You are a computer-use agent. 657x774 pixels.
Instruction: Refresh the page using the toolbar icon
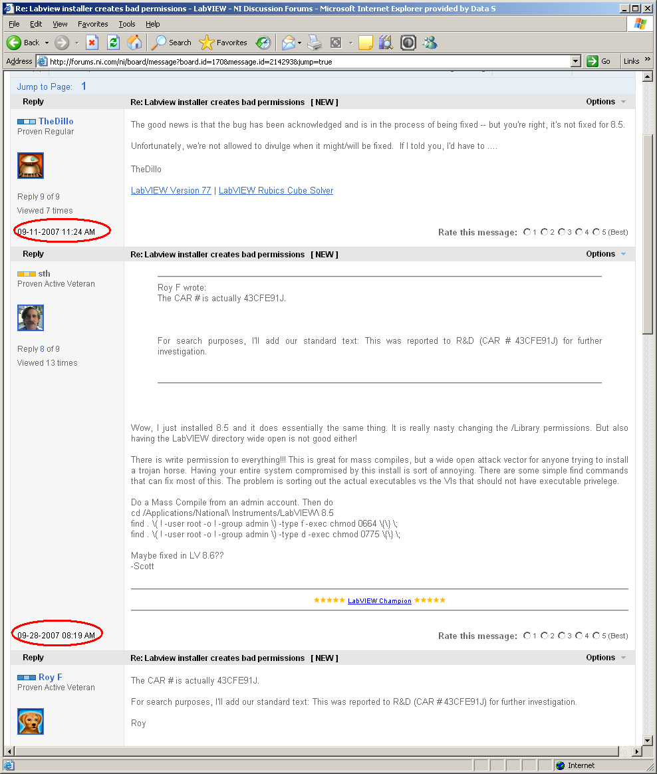[114, 43]
